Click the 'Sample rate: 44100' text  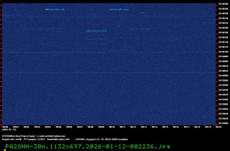pyautogui.click(x=11, y=139)
